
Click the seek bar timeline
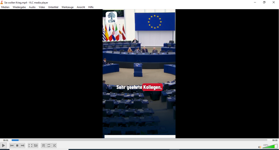(x=139, y=140)
